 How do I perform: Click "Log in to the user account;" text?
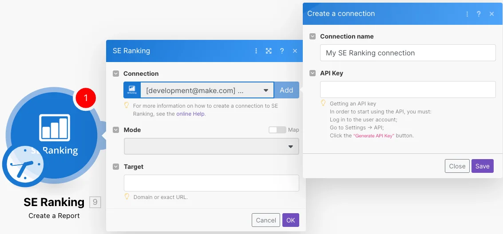(x=364, y=120)
